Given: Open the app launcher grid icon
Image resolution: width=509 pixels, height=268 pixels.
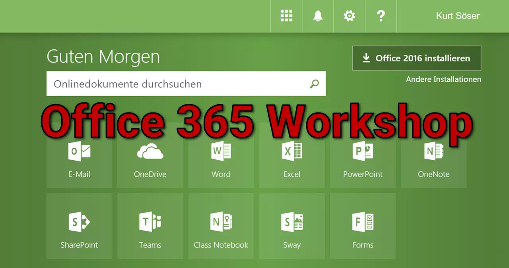Looking at the screenshot, I should tap(286, 16).
